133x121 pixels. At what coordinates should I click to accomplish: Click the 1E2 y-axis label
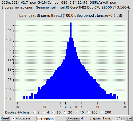pyautogui.click(x=8, y=79)
